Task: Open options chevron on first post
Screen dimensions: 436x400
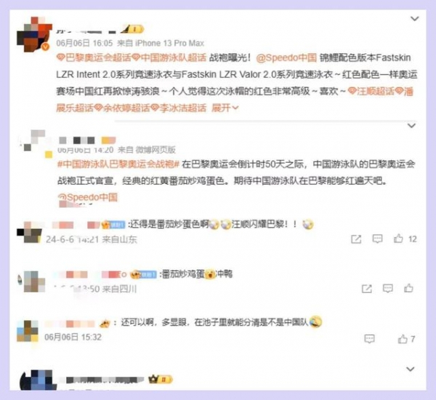Action: [x=415, y=19]
